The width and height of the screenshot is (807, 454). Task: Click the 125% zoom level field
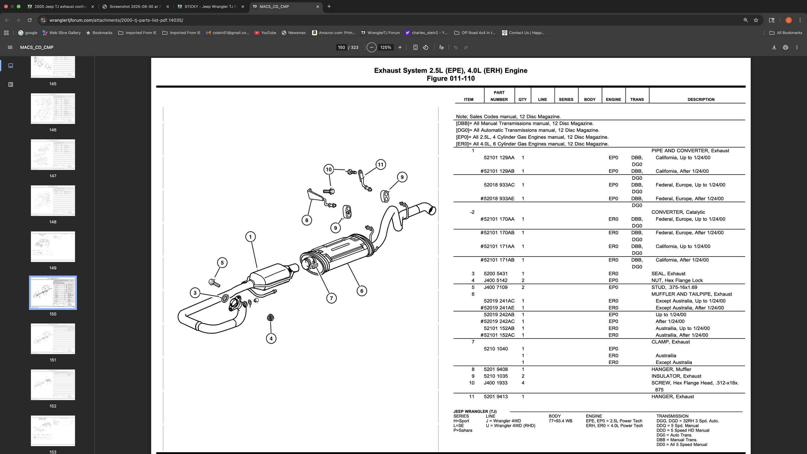click(385, 47)
